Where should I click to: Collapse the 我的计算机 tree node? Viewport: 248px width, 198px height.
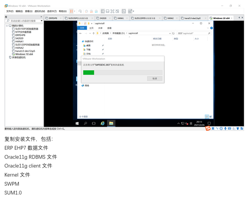pos(7,26)
